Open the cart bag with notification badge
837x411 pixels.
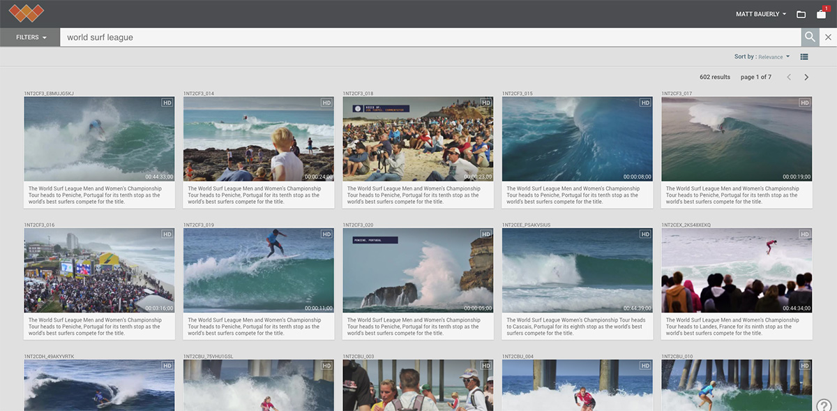click(x=821, y=14)
